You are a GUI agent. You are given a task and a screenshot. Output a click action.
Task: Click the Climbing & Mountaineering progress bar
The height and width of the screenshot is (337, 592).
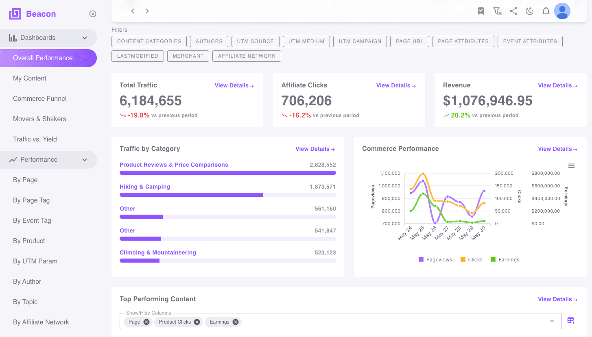click(228, 261)
